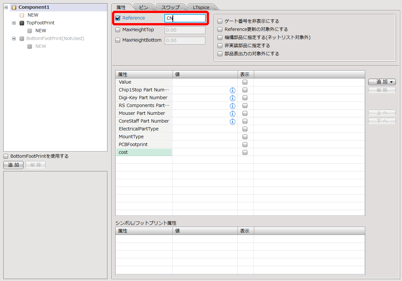Select the Component1 icon in the tree
This screenshot has width=402, height=281.
14,7
